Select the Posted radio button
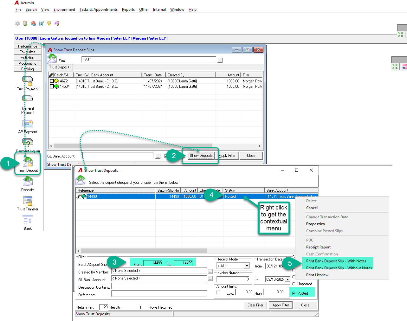 pyautogui.click(x=294, y=293)
